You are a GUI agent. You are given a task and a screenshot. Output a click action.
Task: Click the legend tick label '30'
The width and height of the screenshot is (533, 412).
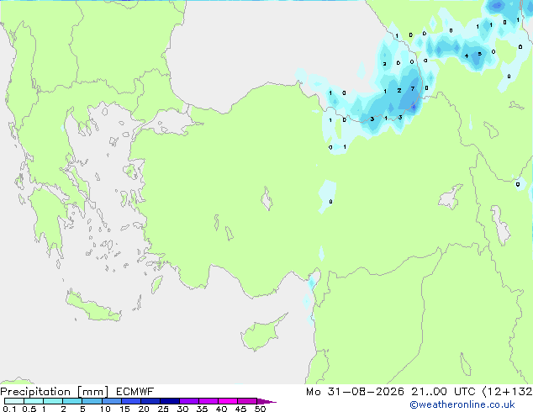182,409
